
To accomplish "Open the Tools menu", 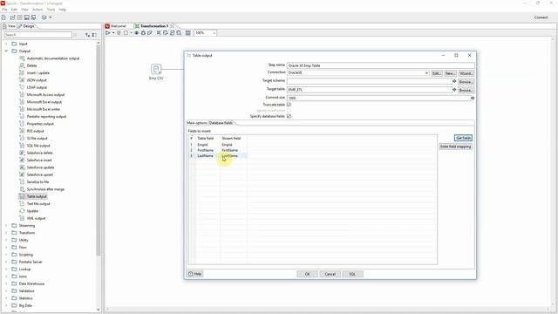I will point(51,10).
